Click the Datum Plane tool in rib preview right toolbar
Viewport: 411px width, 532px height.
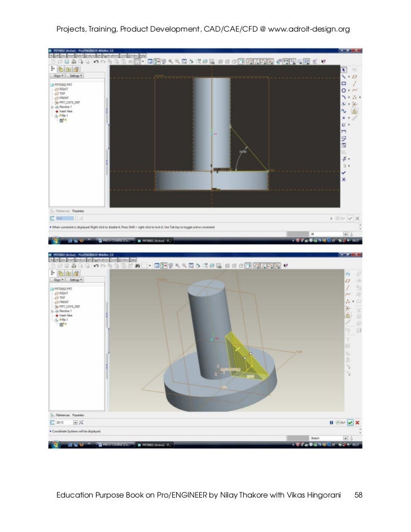348,280
